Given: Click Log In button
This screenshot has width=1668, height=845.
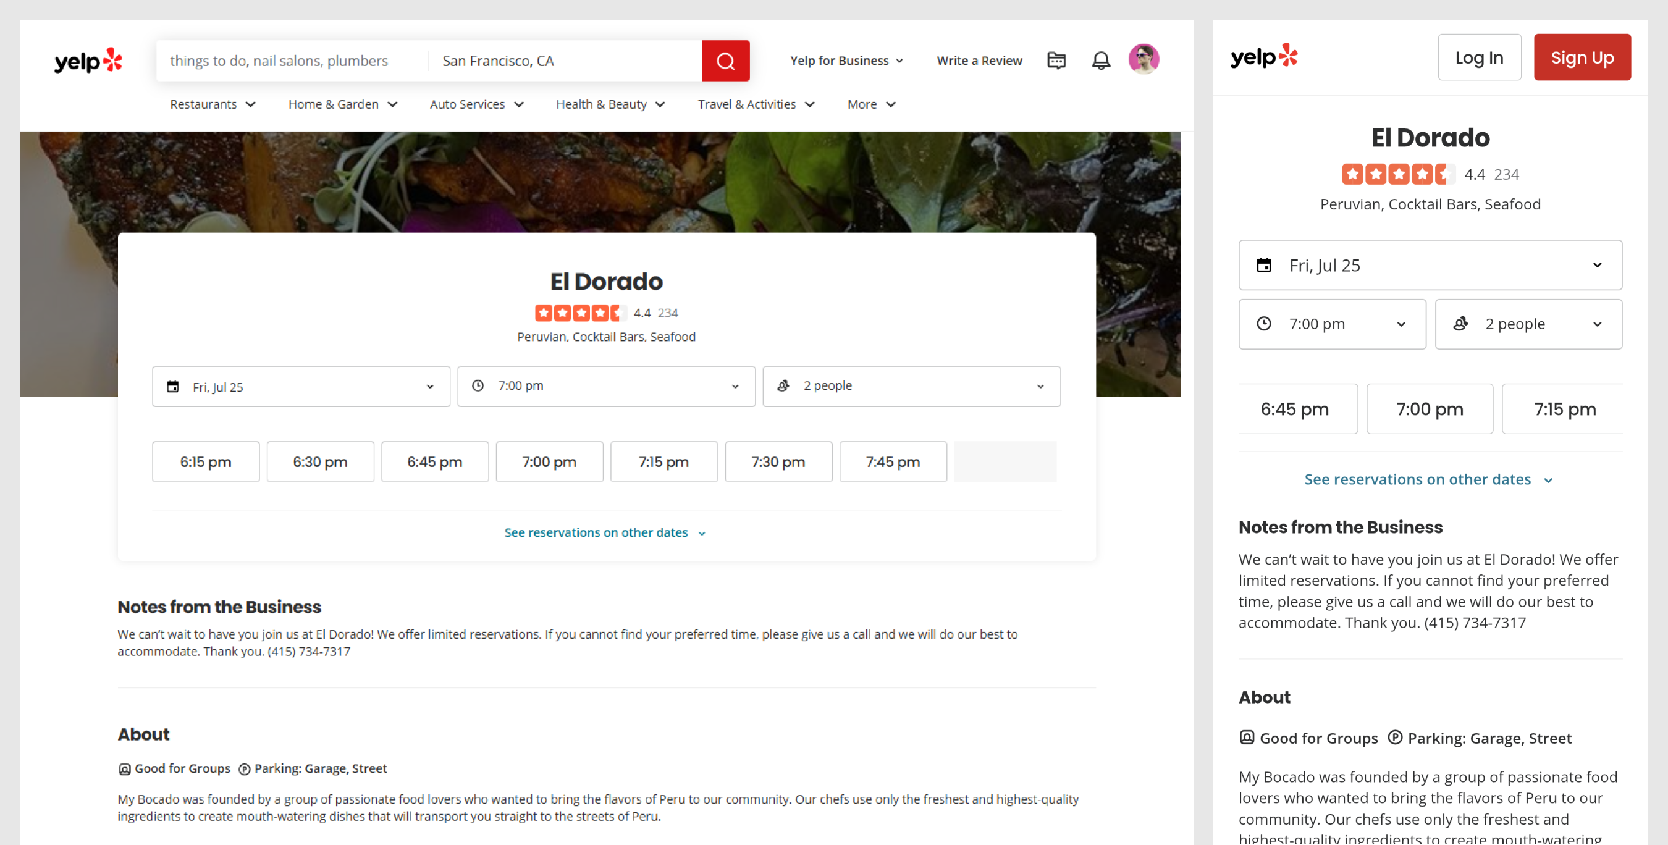Looking at the screenshot, I should tap(1479, 57).
